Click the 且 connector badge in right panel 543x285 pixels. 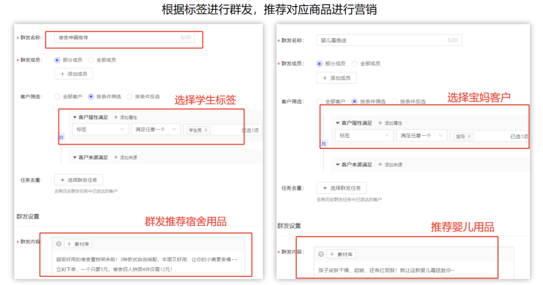coord(324,144)
